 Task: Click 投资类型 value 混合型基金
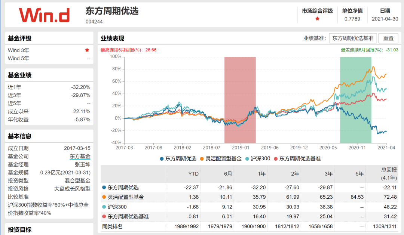click(77, 181)
